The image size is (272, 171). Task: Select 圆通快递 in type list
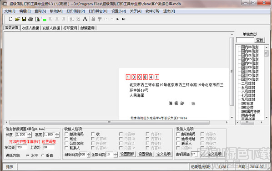(248, 115)
